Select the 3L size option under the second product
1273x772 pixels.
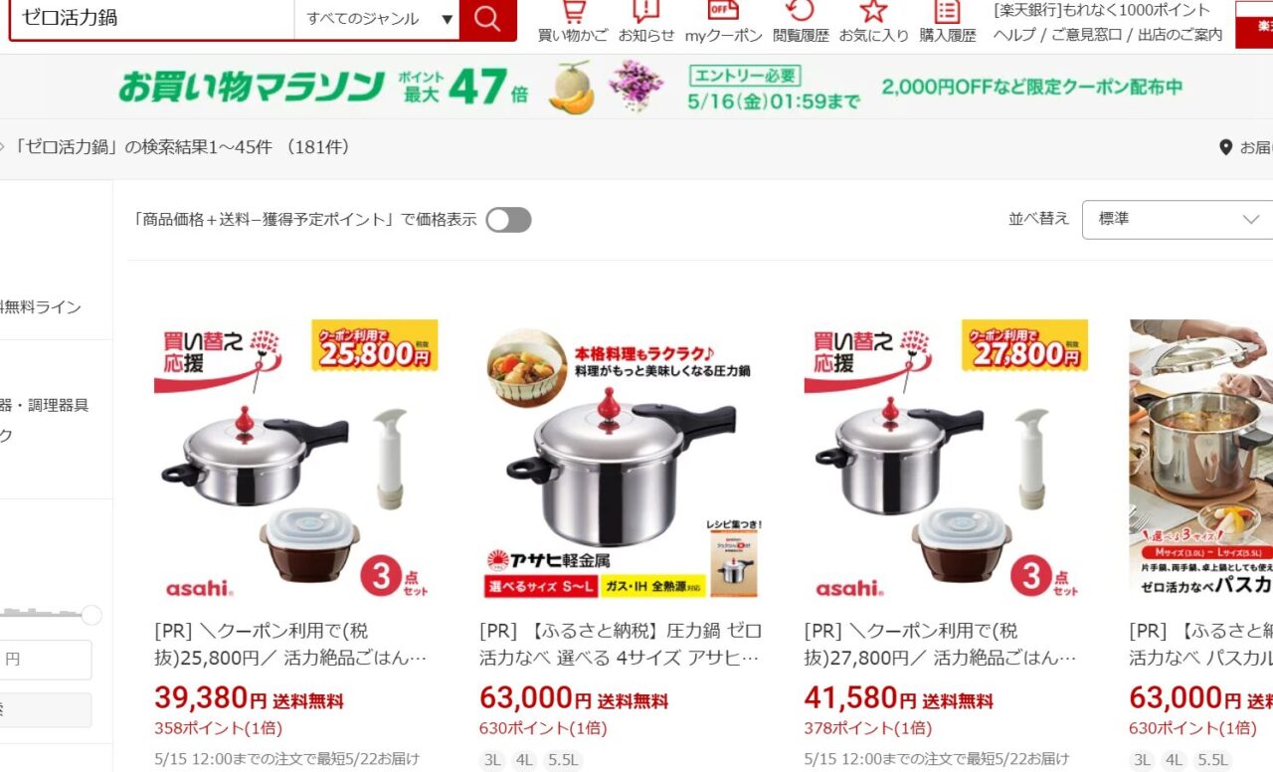pos(491,760)
